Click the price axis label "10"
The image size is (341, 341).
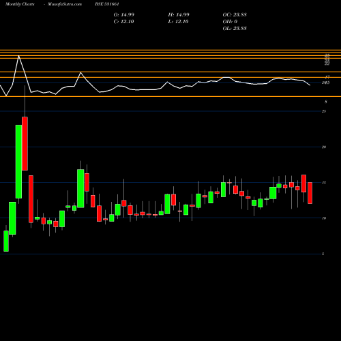(x=324, y=218)
